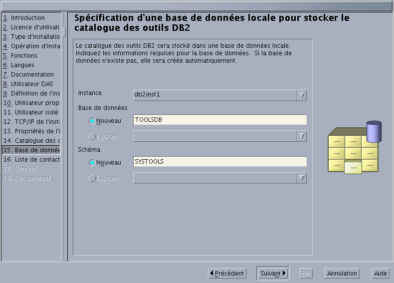Click the Base de données section label
The image size is (394, 283).
click(x=103, y=108)
